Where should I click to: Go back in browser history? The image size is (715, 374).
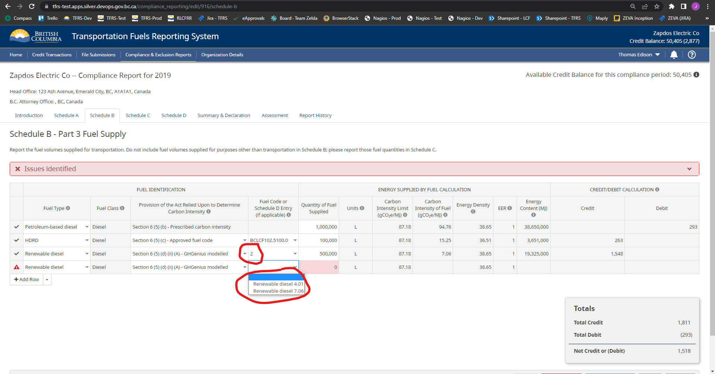pos(7,6)
